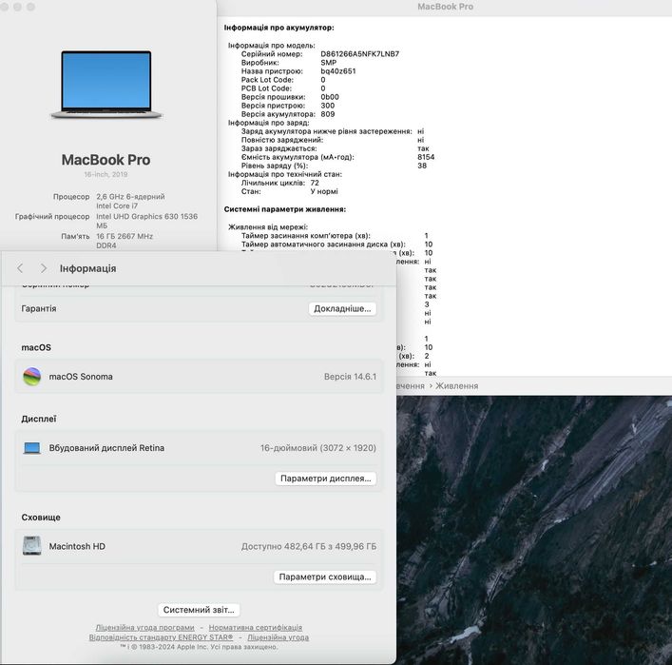
Task: Open the Нормативна сертифікація link
Action: 256,628
